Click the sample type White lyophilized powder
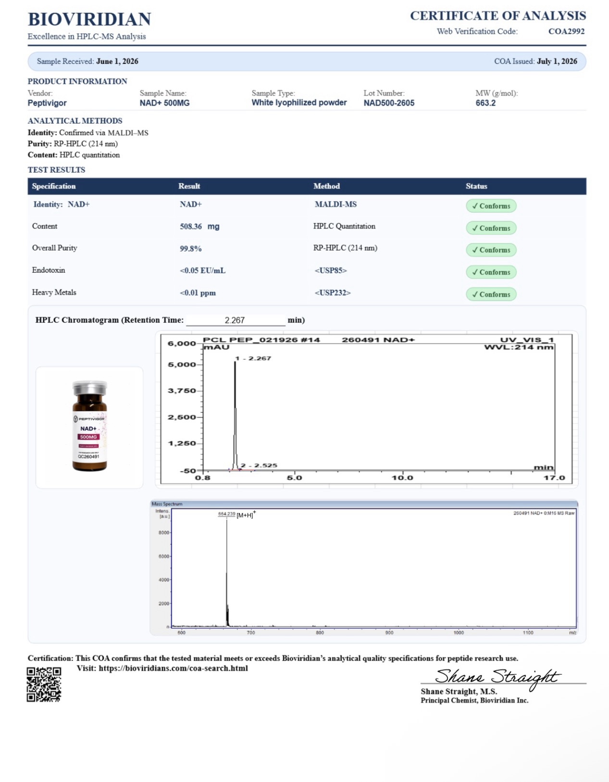 [299, 102]
